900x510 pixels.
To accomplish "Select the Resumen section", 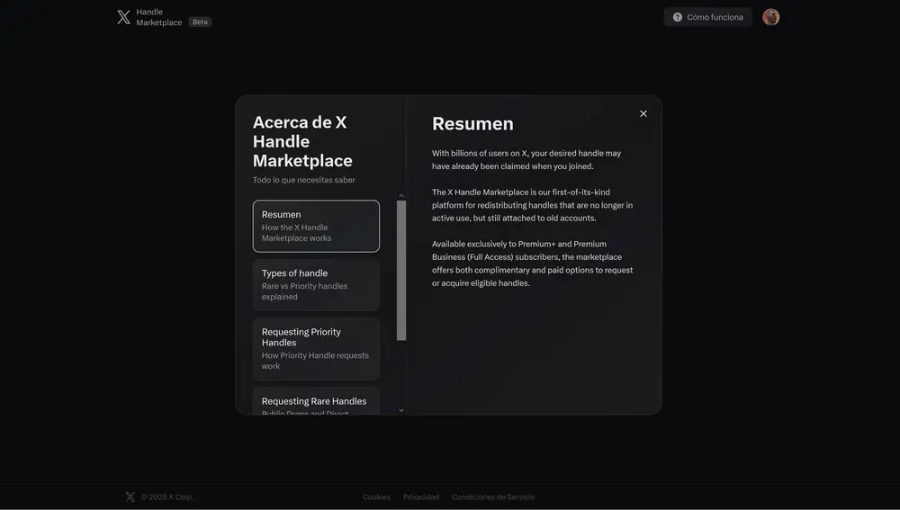I will [316, 226].
